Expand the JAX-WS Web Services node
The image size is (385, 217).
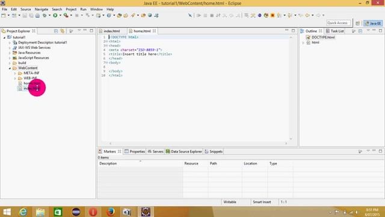(x=10, y=48)
